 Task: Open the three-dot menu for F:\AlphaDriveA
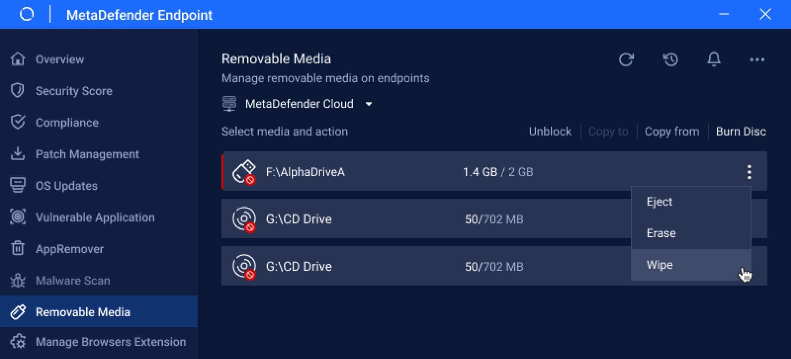749,172
